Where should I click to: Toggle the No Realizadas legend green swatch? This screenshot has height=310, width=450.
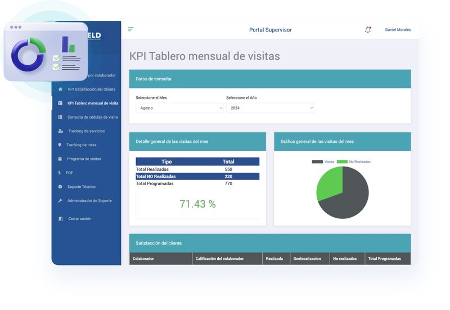click(x=342, y=161)
